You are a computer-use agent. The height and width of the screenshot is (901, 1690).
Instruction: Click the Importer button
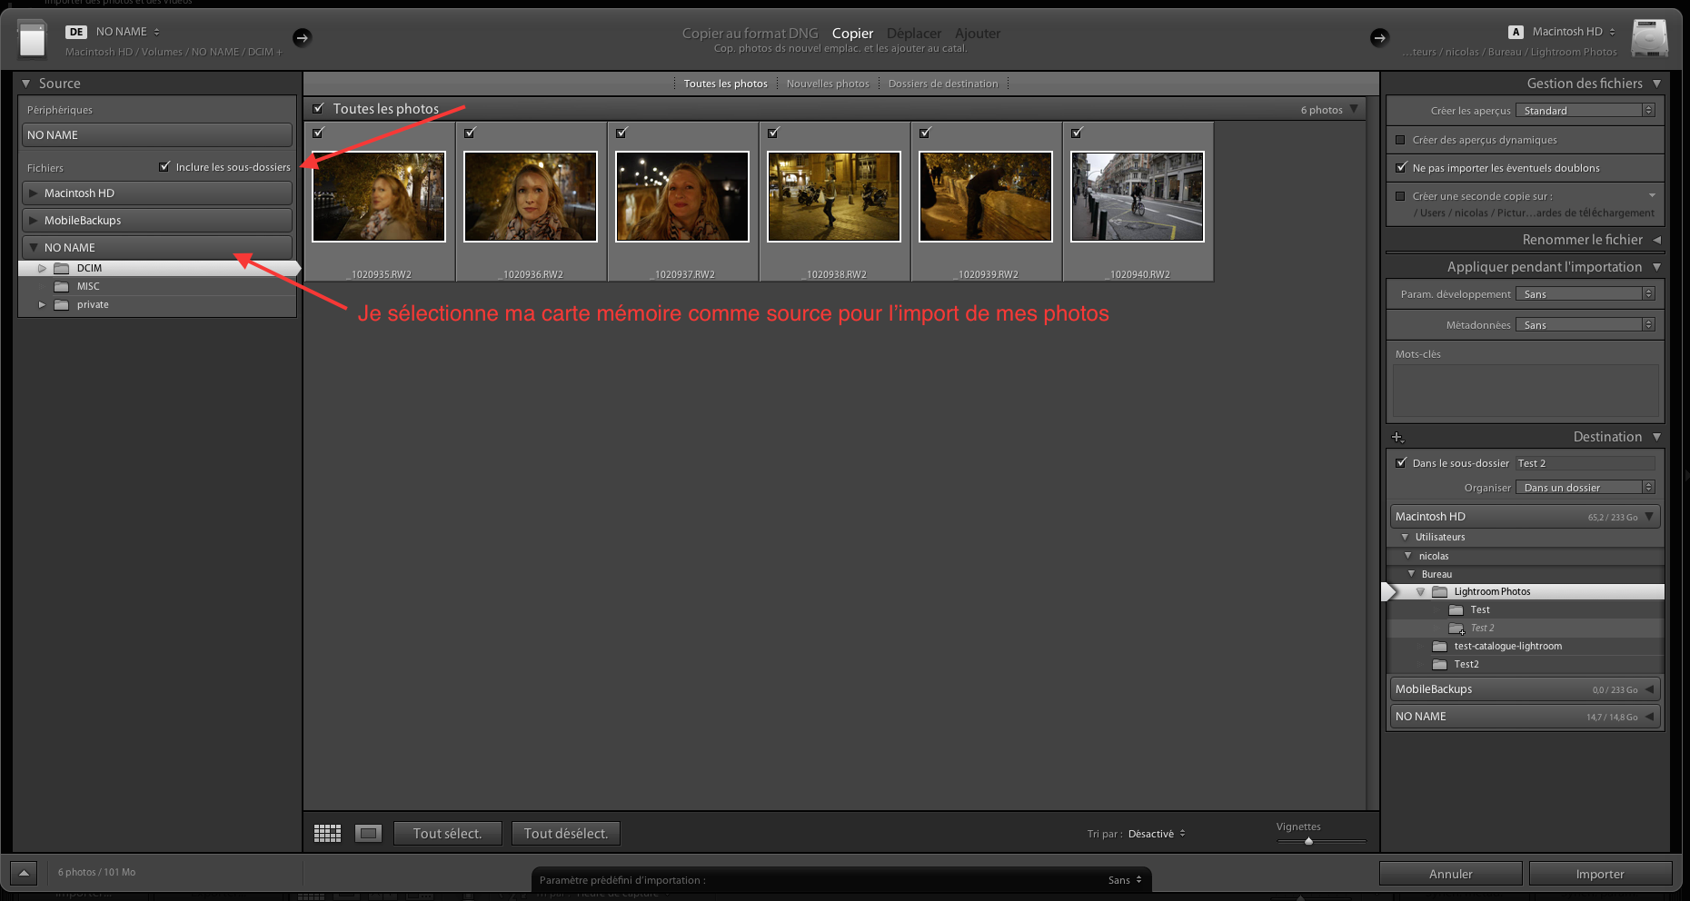click(x=1600, y=873)
